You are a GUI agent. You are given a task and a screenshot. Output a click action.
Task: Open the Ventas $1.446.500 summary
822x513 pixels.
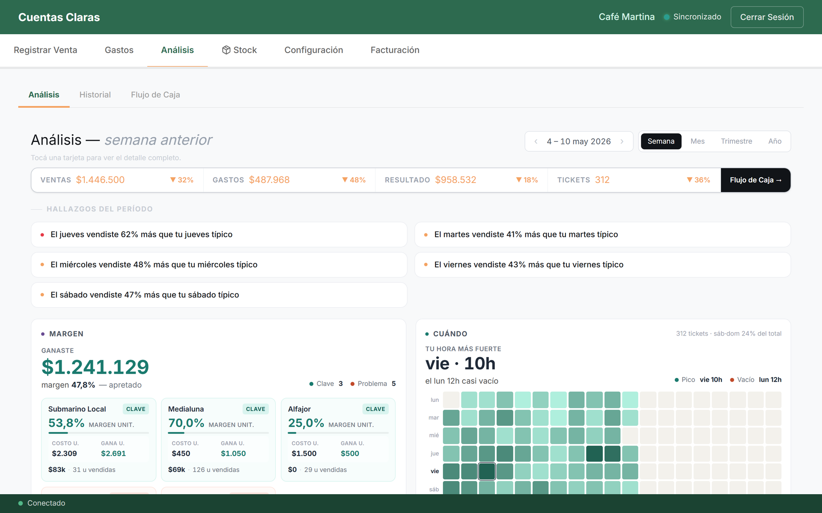point(117,180)
